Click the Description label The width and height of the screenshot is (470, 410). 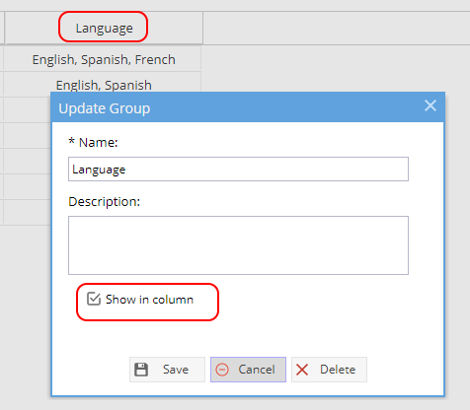tap(105, 201)
